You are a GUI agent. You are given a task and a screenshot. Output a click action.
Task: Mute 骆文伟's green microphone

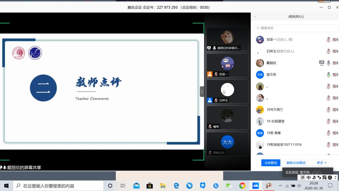tap(328, 75)
